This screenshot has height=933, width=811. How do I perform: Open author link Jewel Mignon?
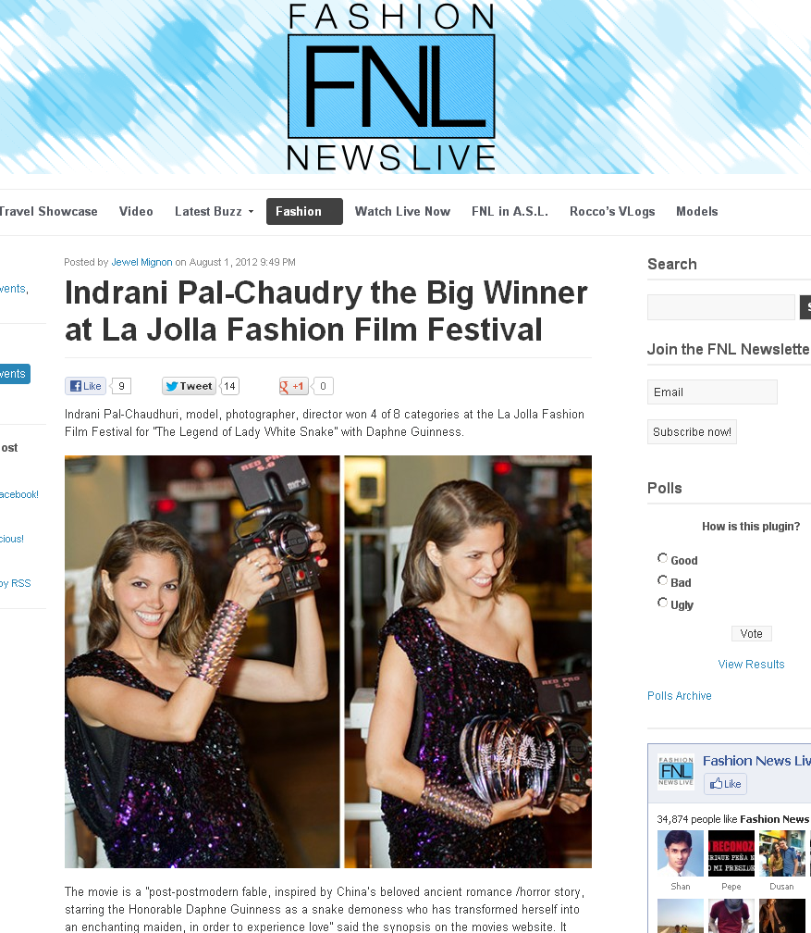pyautogui.click(x=141, y=263)
